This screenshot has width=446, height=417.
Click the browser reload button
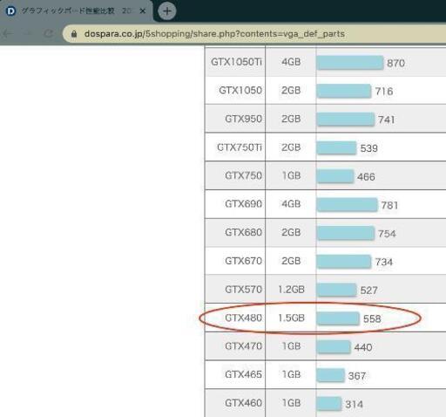(49, 34)
